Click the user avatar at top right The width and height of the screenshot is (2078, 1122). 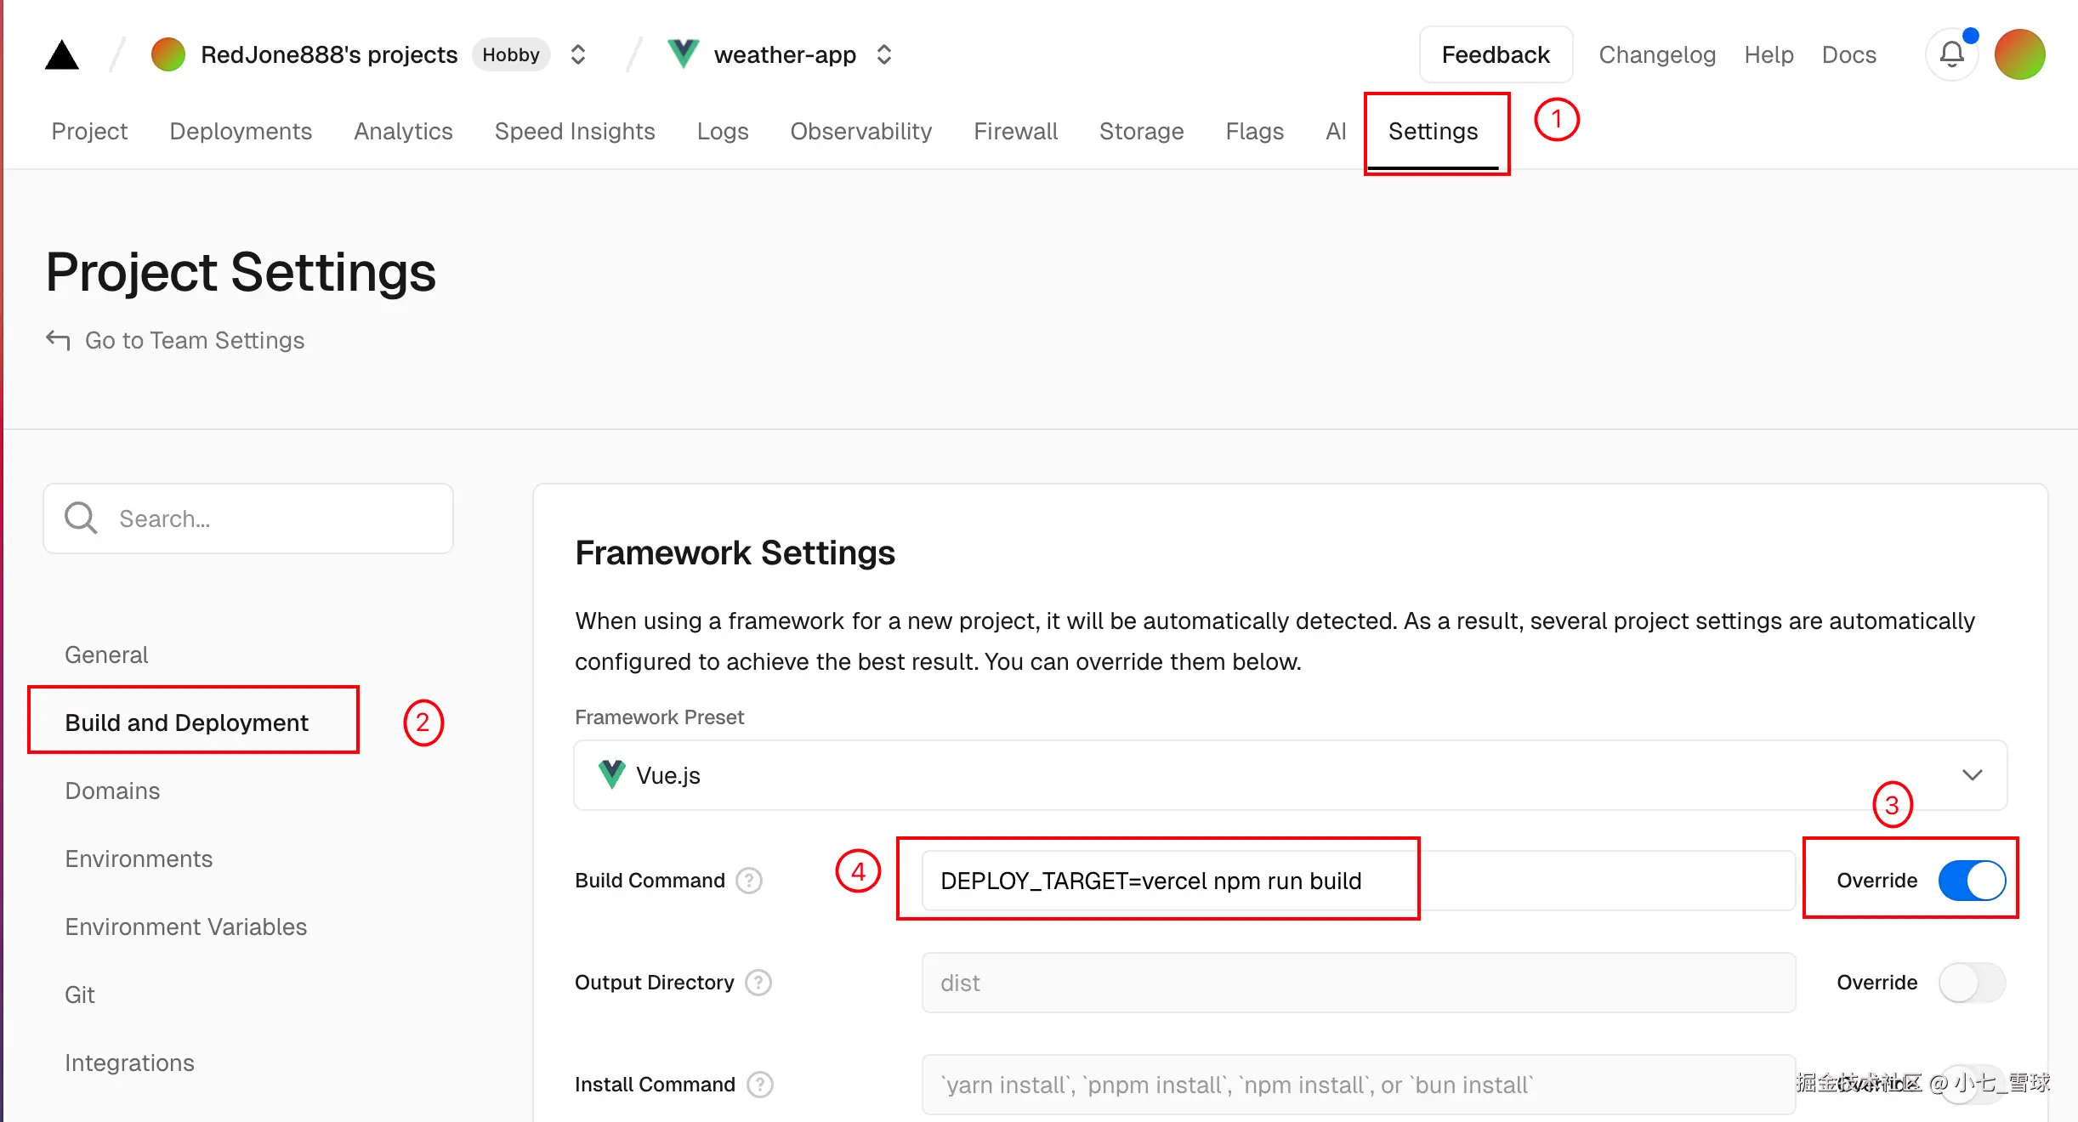2019,55
